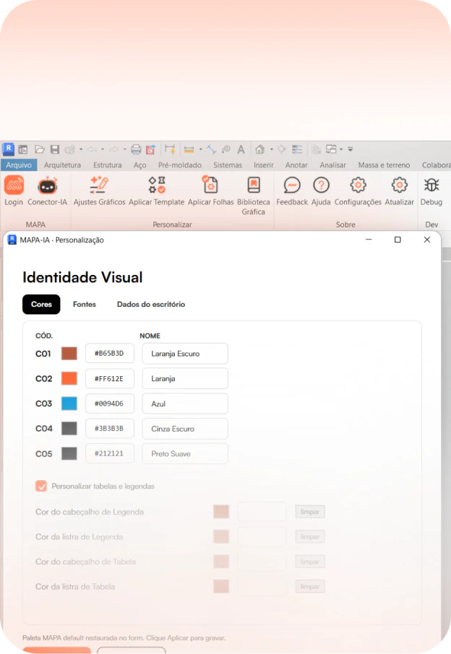Image resolution: width=451 pixels, height=654 pixels.
Task: Open the Debug bug icon
Action: pyautogui.click(x=431, y=186)
